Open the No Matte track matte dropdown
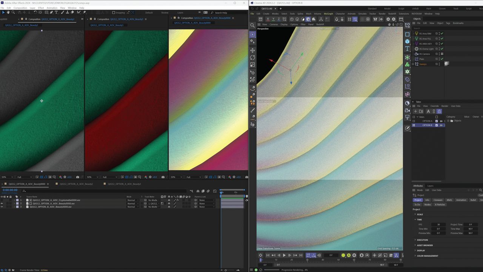The image size is (483, 272). (x=153, y=200)
